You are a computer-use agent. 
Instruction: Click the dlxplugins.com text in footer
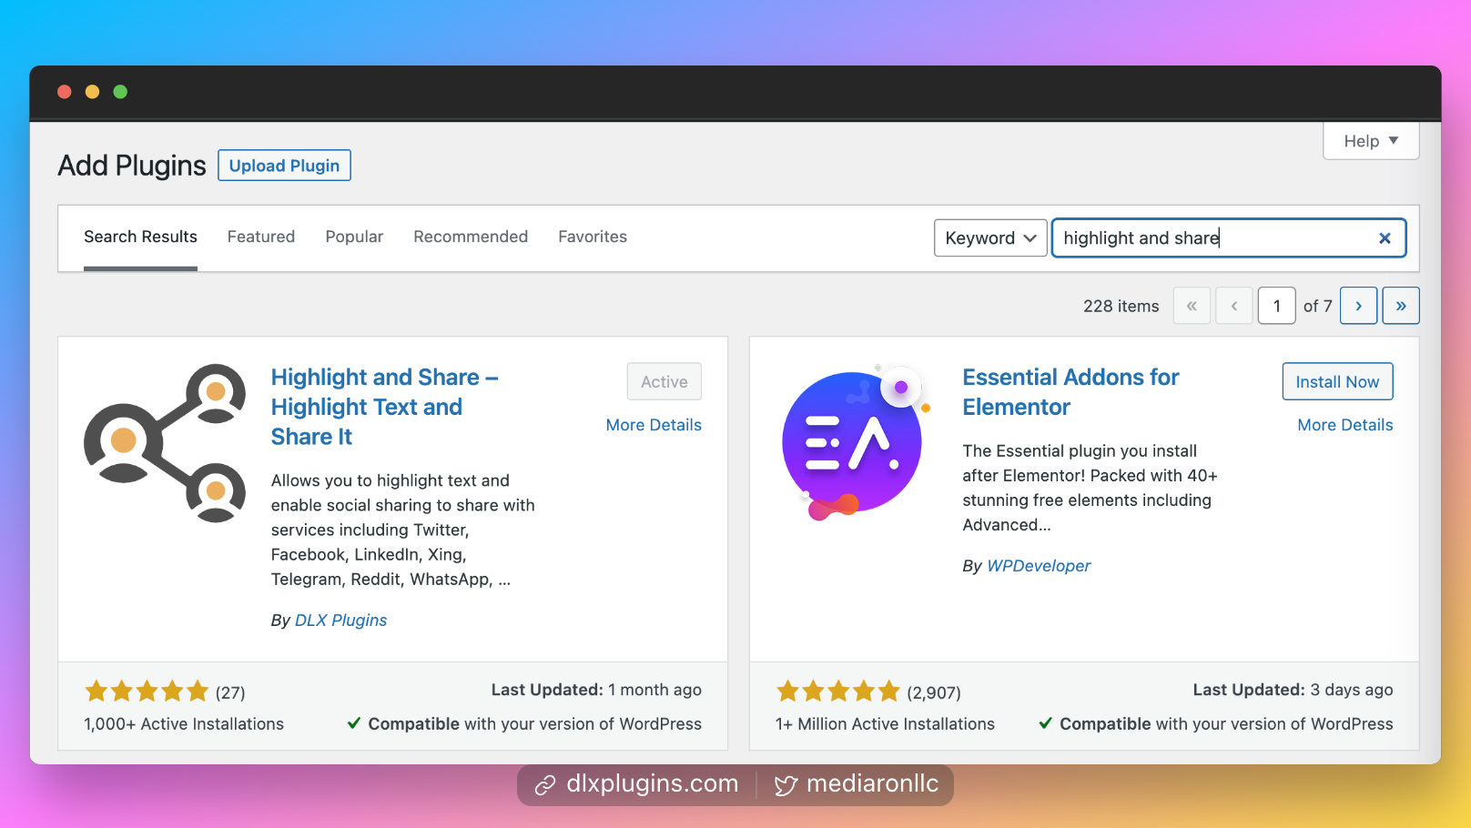pyautogui.click(x=653, y=783)
